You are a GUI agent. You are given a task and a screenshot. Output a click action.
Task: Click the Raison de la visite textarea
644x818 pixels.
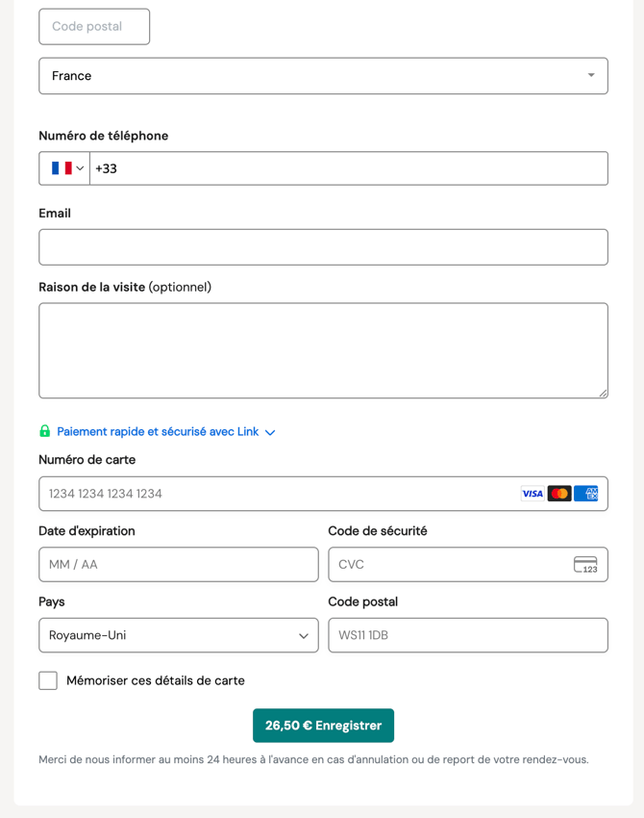323,350
